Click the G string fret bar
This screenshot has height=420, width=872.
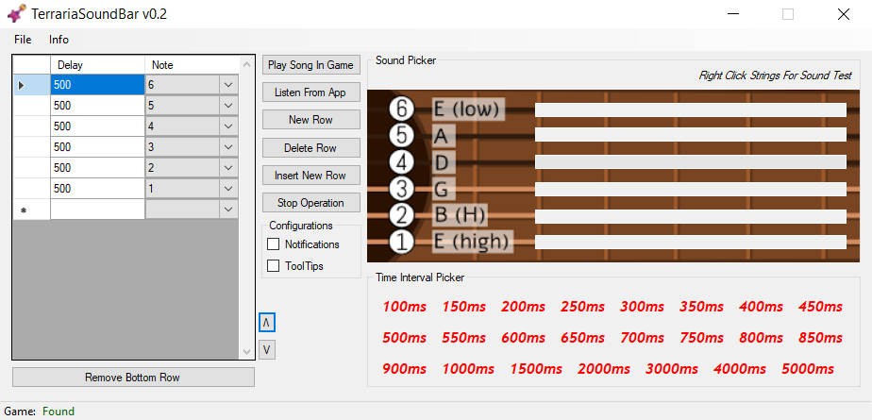pos(691,189)
